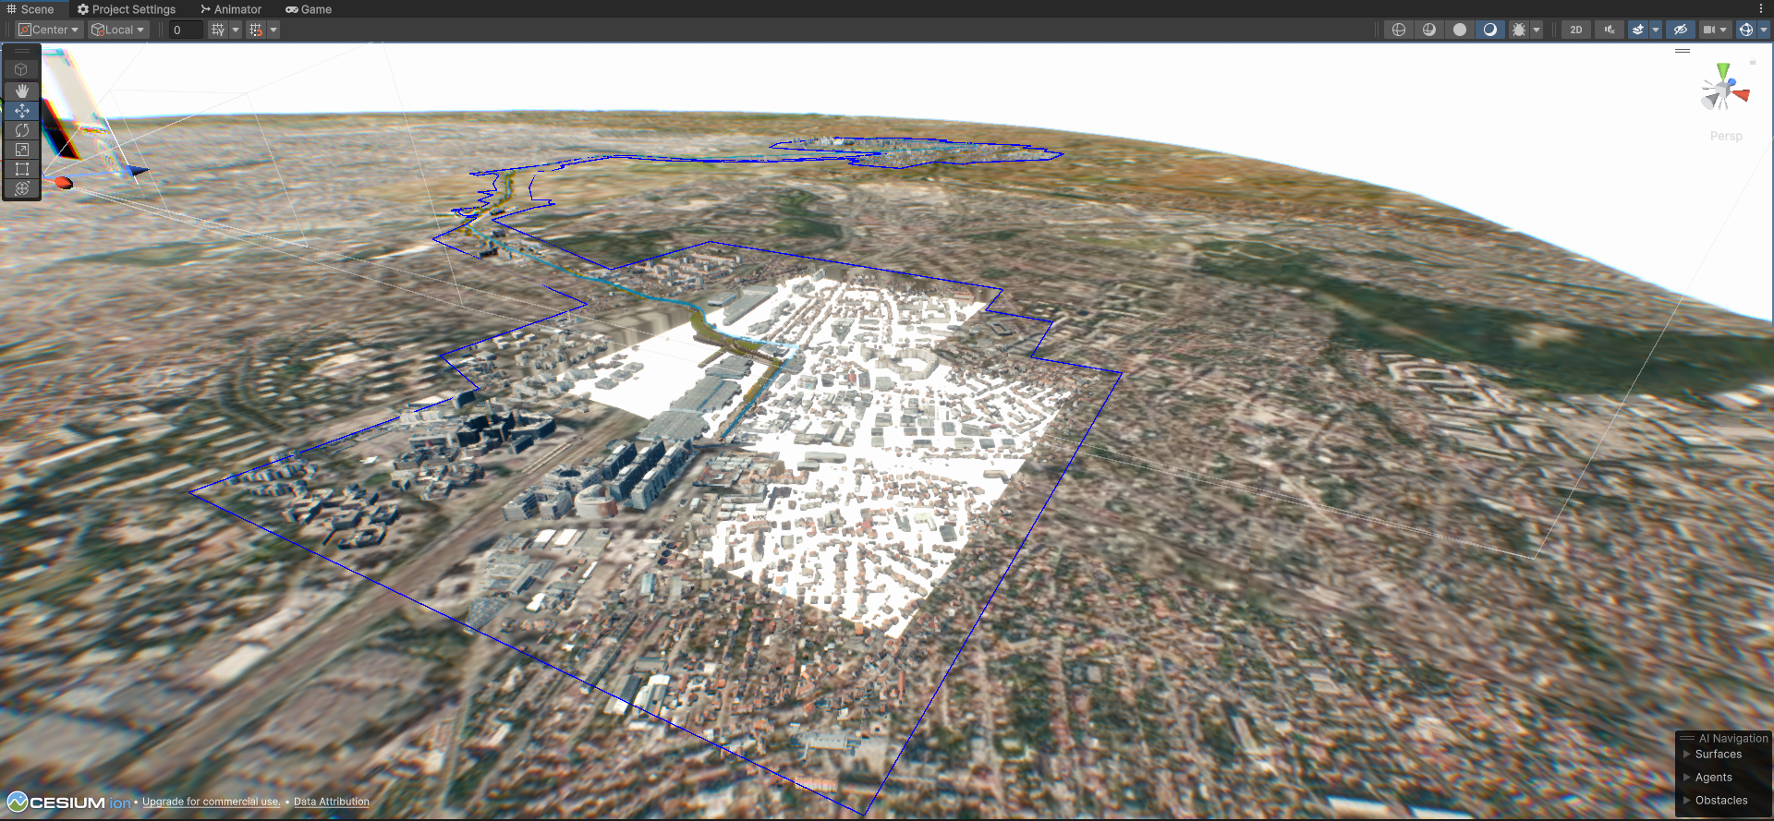Click the Cesium ion logo
This screenshot has height=821, width=1774.
coord(68,802)
